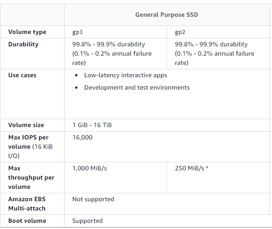Select the Volume size row label

[x=26, y=125]
